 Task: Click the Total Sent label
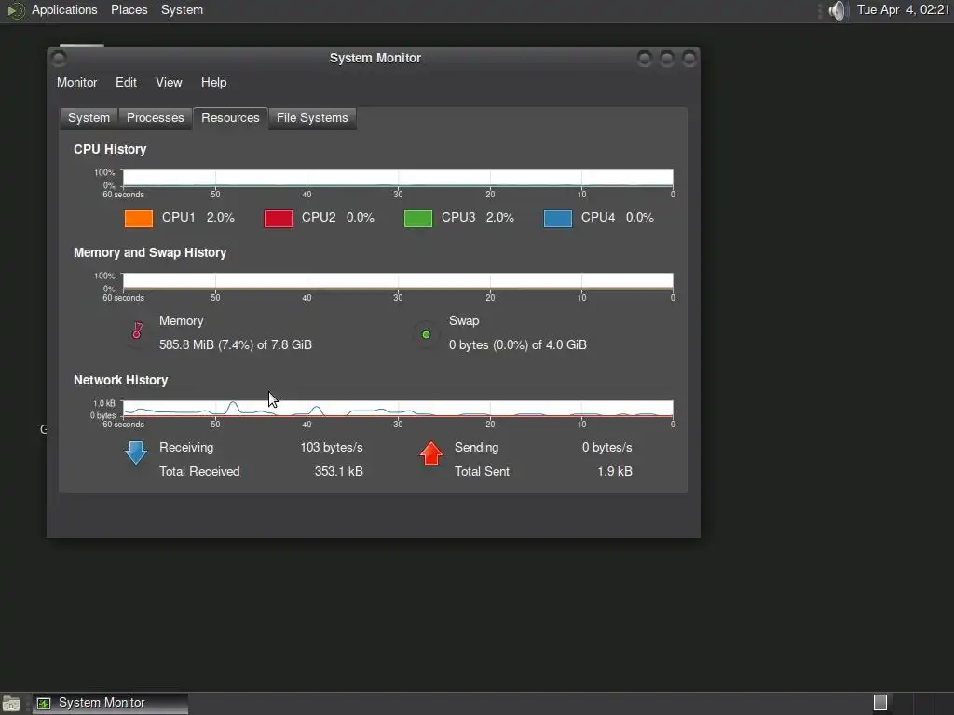pos(482,472)
